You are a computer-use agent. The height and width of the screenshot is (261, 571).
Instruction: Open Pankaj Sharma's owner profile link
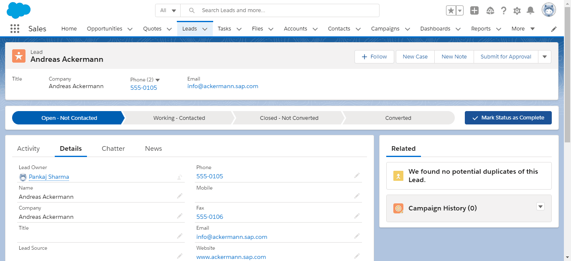tap(48, 177)
